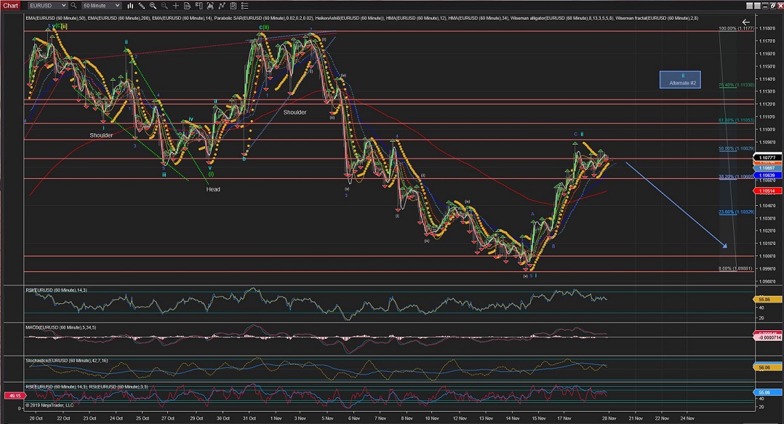Screen dimensions: 784x424
Task: Click the 23.60% Fibonacci level label
Action: tap(736, 212)
